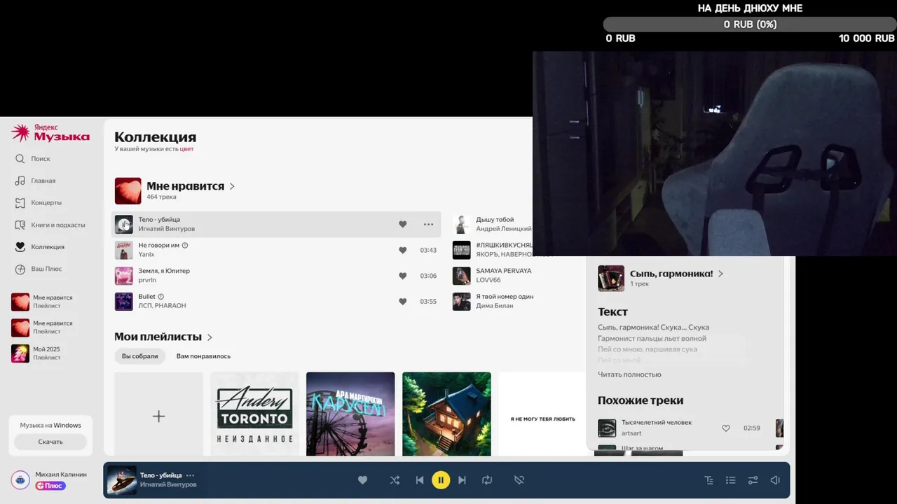Play track Земля, я Юпитер cover

(x=124, y=276)
